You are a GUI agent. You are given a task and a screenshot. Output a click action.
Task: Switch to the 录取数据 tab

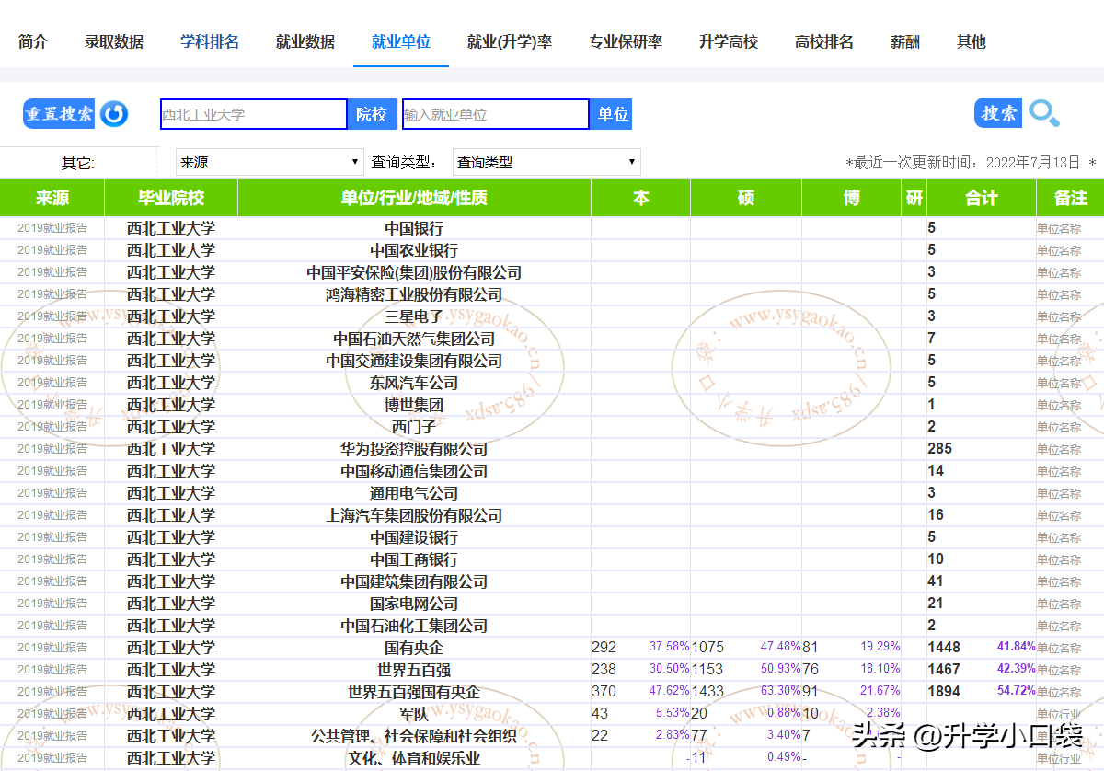pos(114,41)
